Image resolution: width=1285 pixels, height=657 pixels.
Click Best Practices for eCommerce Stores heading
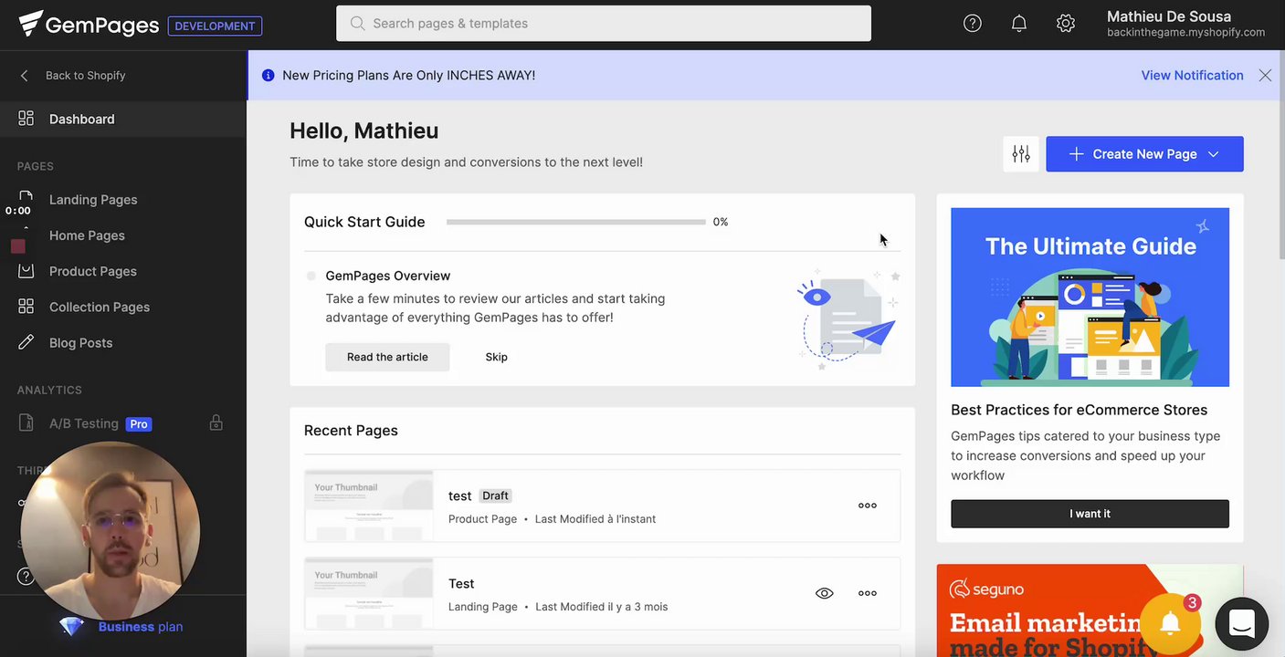click(1079, 410)
